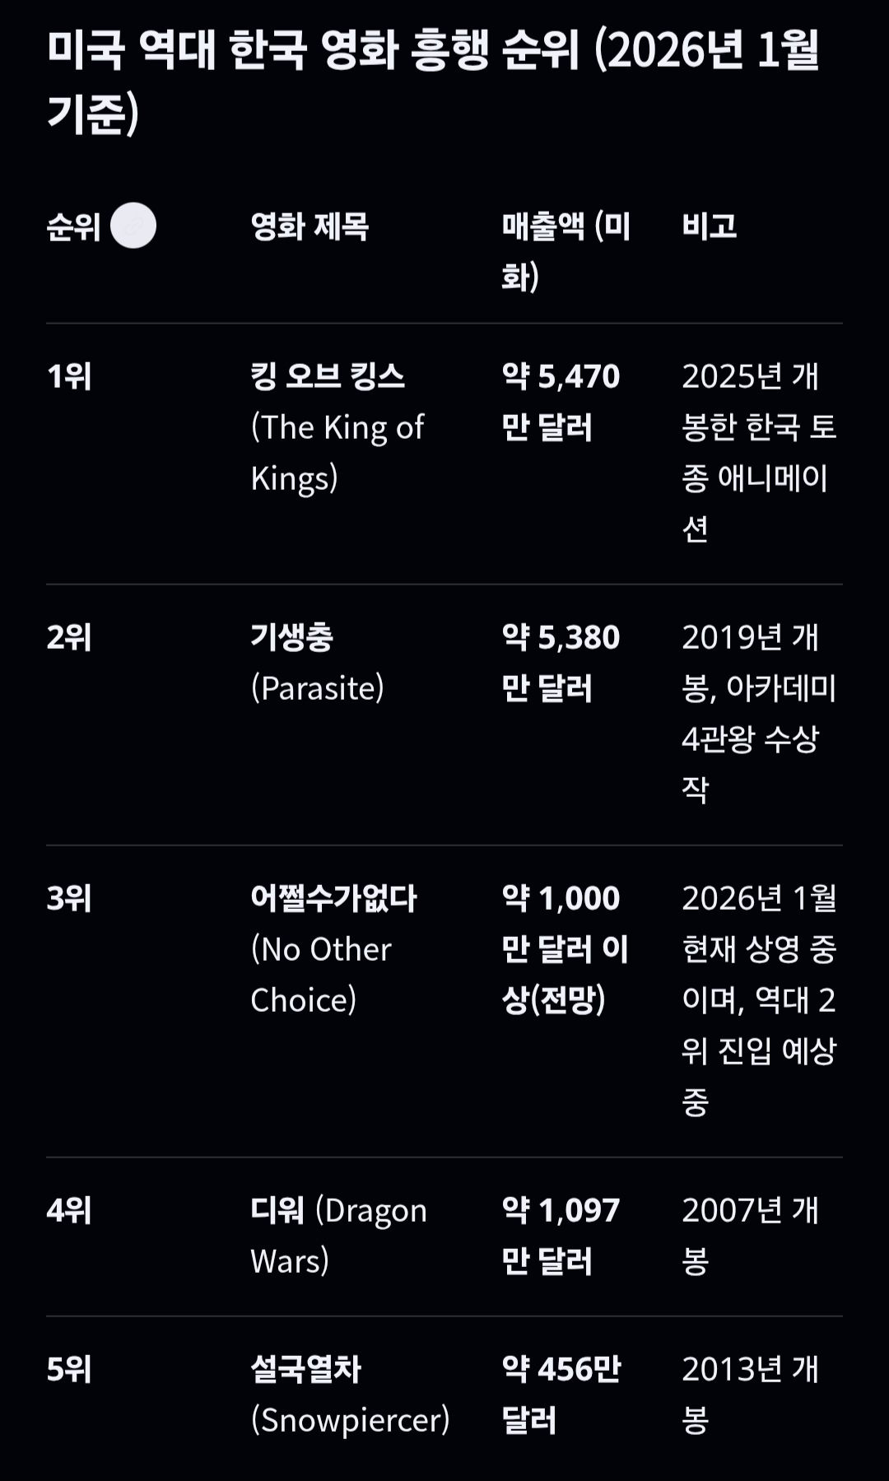Click the 비고 column header

[709, 226]
